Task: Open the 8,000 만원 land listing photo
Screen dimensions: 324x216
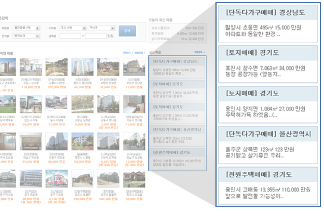Action: point(82,104)
